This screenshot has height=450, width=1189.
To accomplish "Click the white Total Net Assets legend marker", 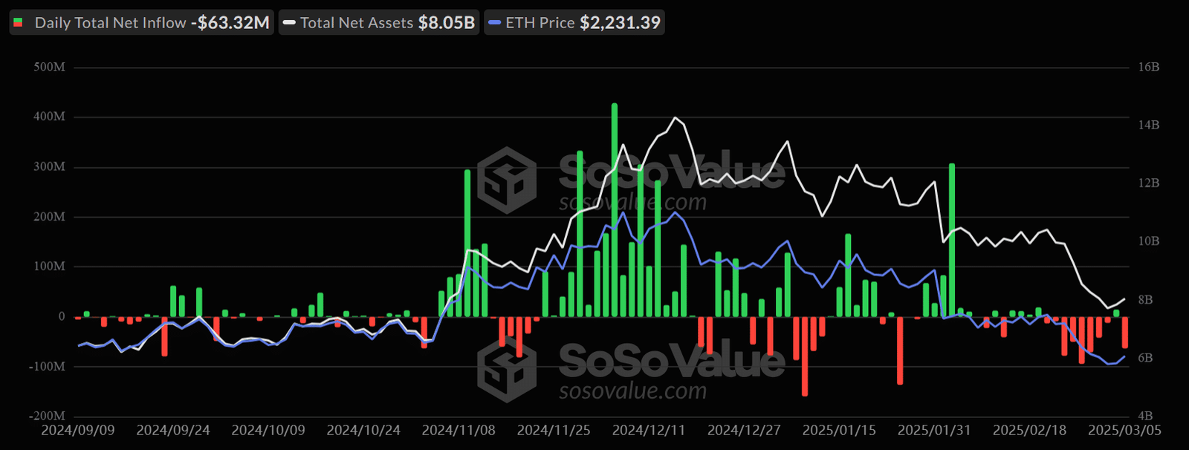I will click(x=290, y=23).
